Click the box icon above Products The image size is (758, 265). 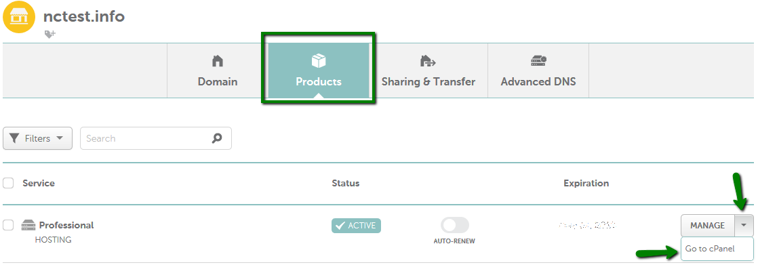click(319, 61)
